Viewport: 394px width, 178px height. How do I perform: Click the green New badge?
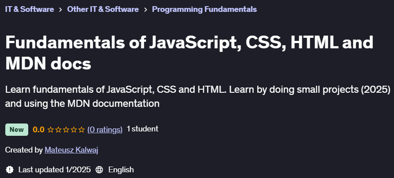point(17,129)
